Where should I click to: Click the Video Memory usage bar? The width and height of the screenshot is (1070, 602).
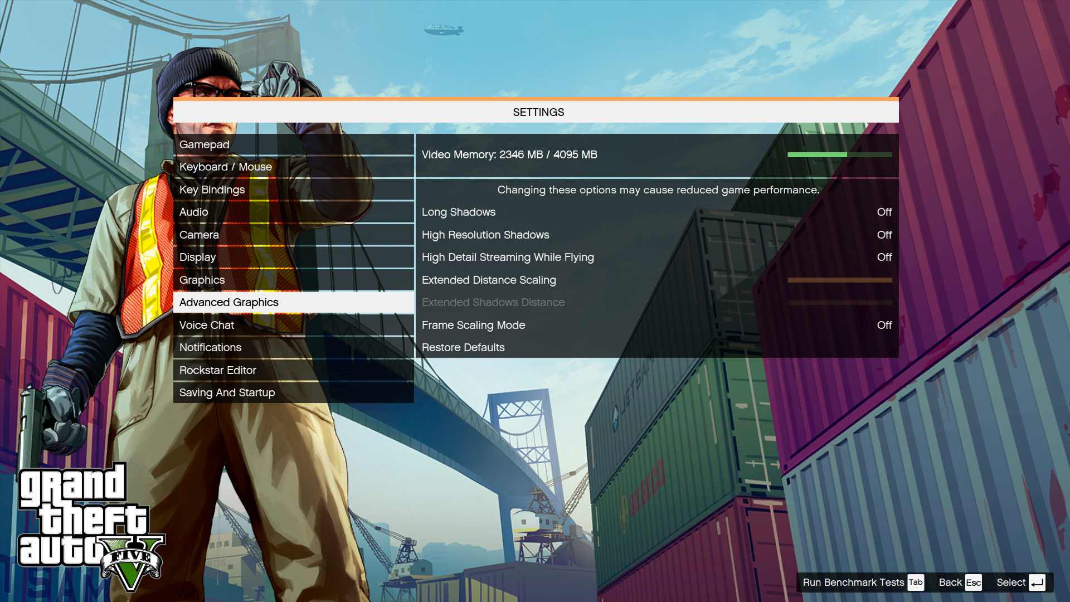tap(839, 155)
